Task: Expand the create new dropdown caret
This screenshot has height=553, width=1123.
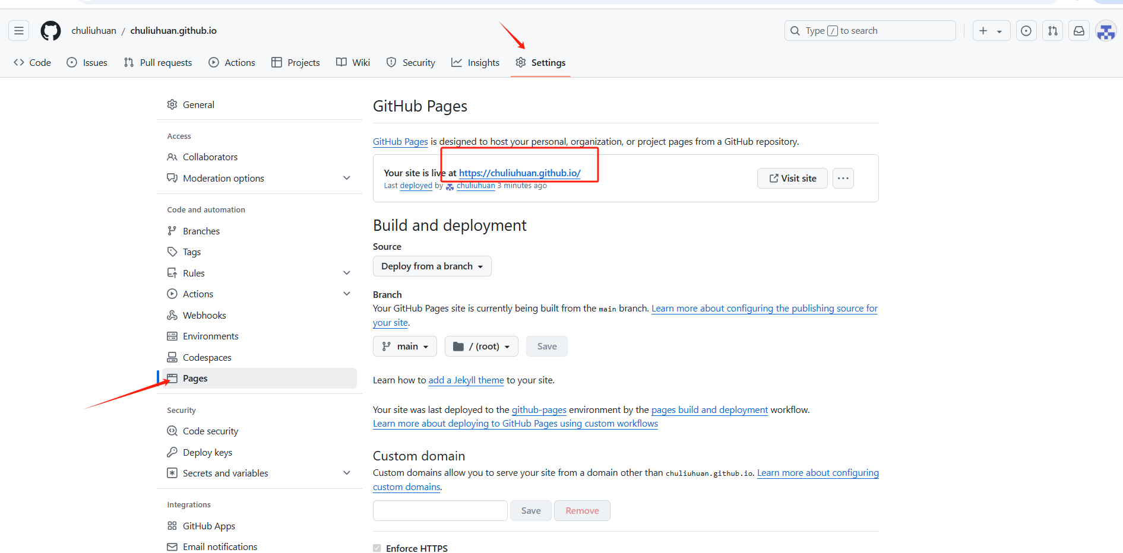Action: (1000, 31)
